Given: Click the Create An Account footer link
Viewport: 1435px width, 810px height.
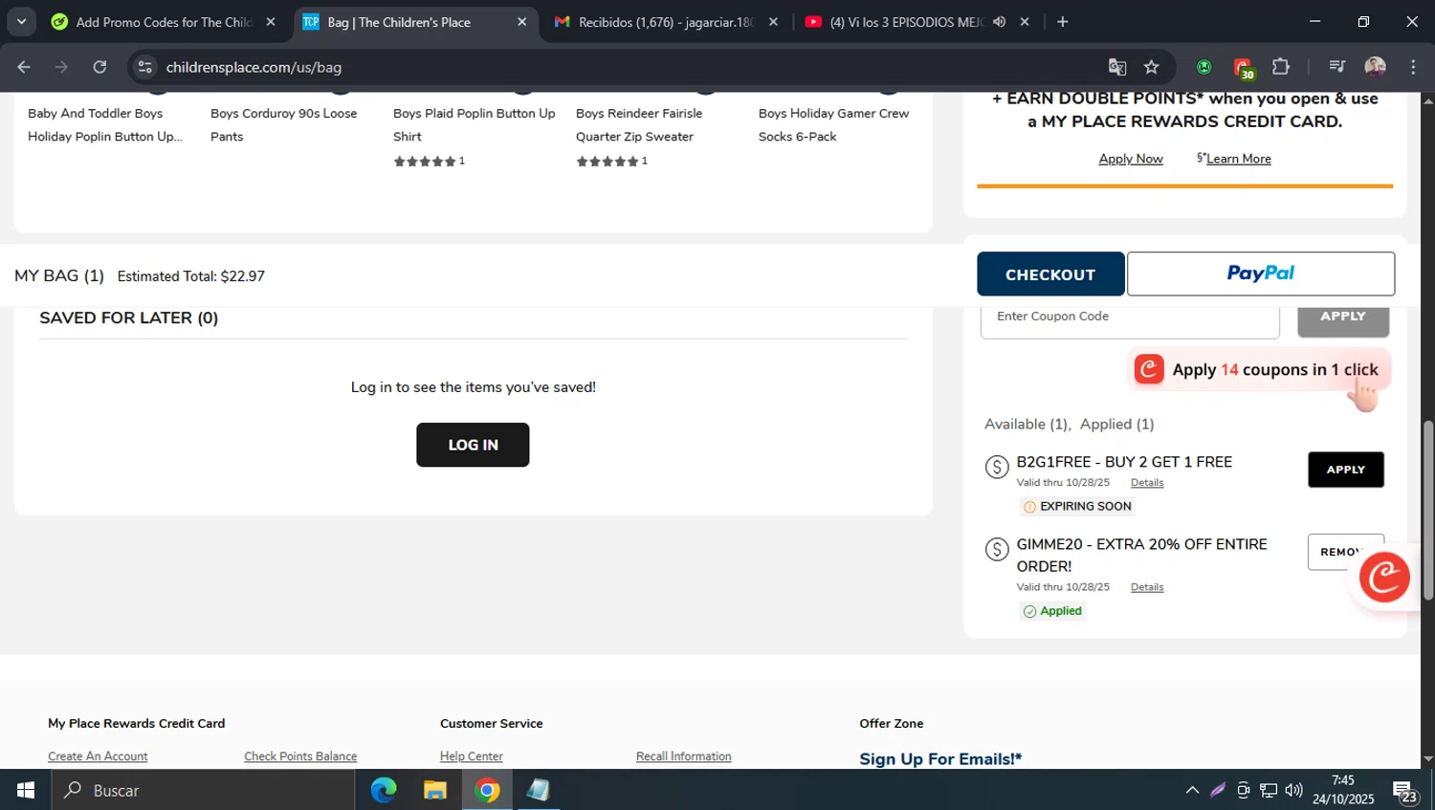Looking at the screenshot, I should tap(98, 756).
